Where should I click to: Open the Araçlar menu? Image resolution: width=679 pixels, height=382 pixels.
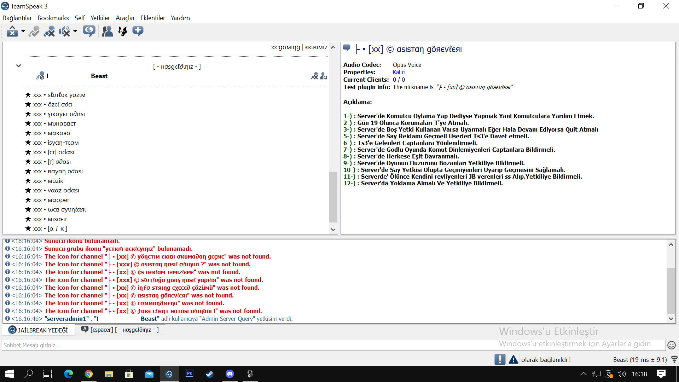click(125, 18)
